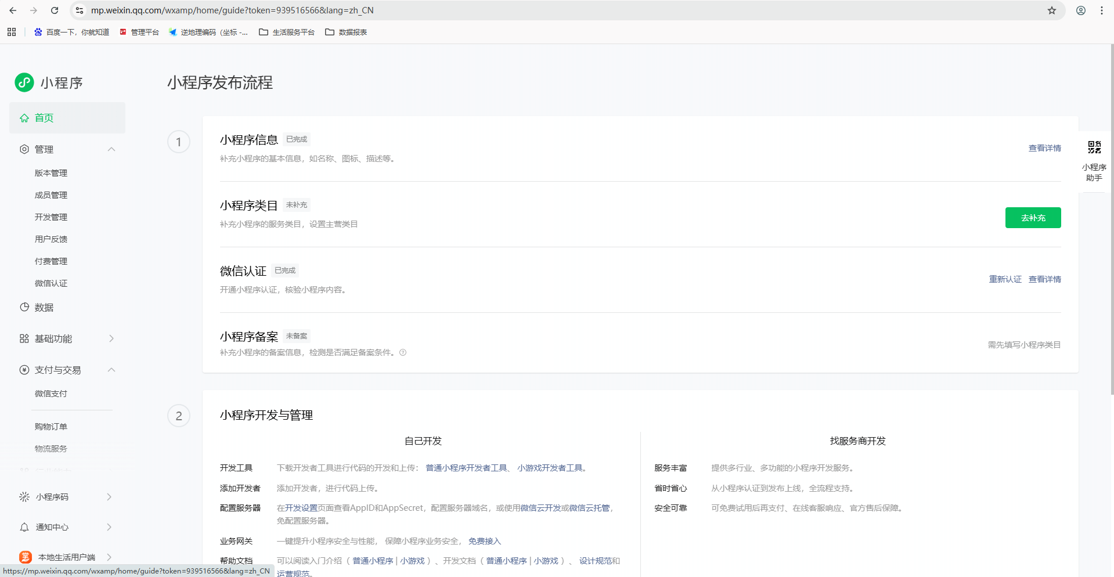Open site information icon in address bar
1114x577 pixels.
click(x=80, y=10)
